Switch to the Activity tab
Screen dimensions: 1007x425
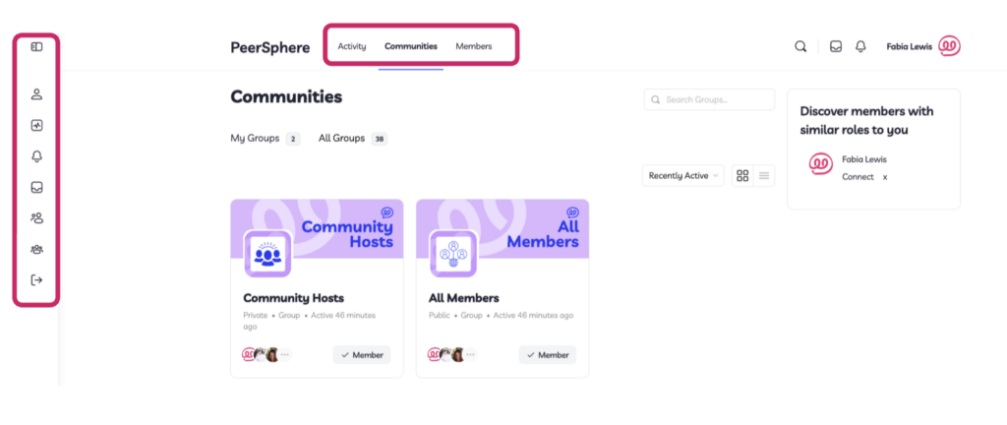tap(352, 46)
